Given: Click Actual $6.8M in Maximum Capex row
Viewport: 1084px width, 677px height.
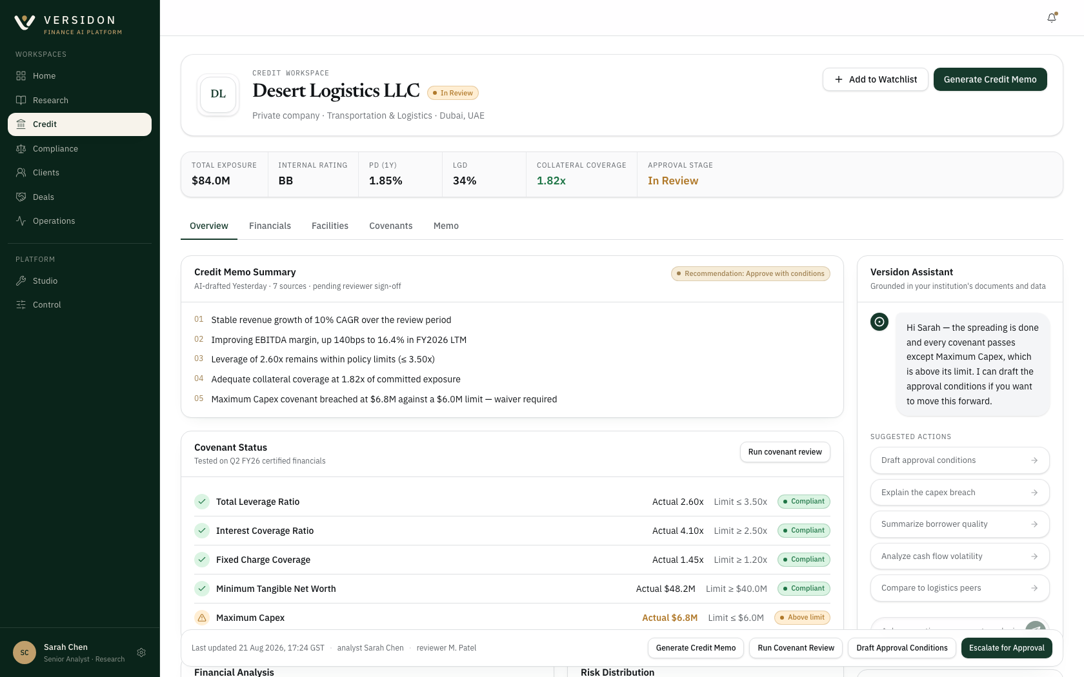Looking at the screenshot, I should click(670, 618).
